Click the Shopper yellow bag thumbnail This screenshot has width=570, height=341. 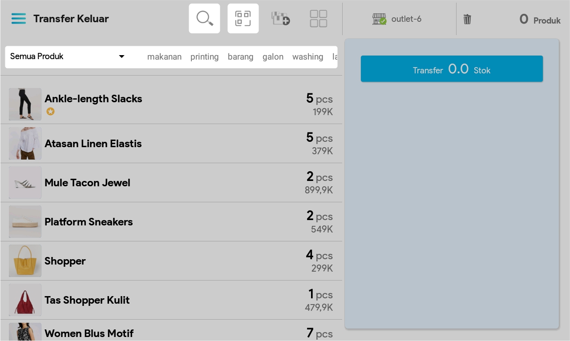point(25,261)
